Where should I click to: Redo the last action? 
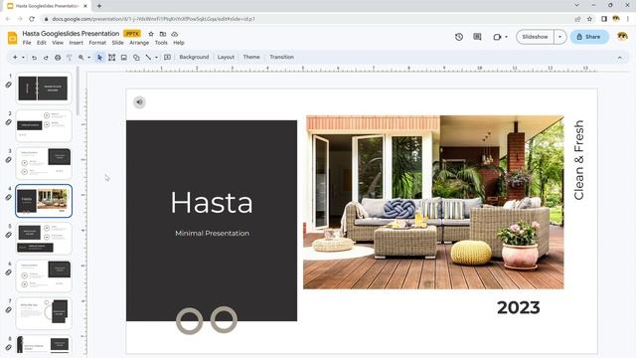[x=46, y=58]
